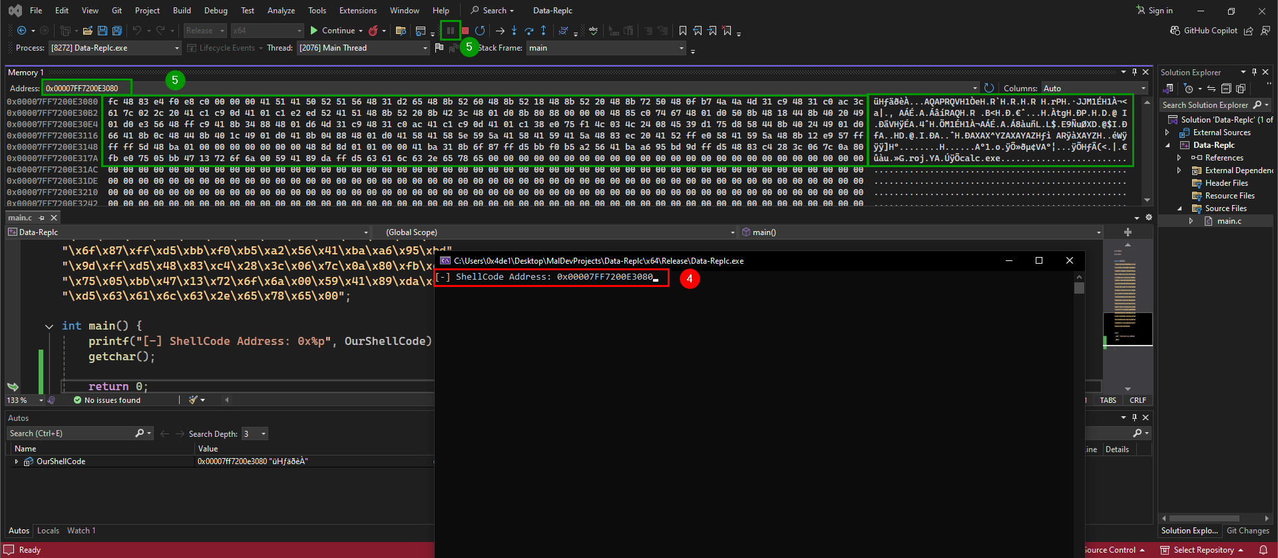Toggle the thread flag icon

pyautogui.click(x=439, y=48)
